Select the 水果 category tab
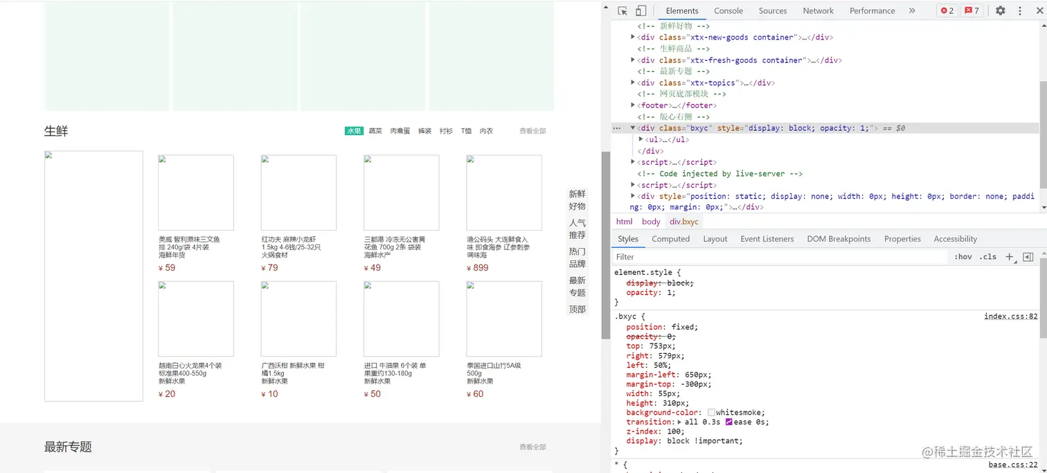 tap(354, 131)
